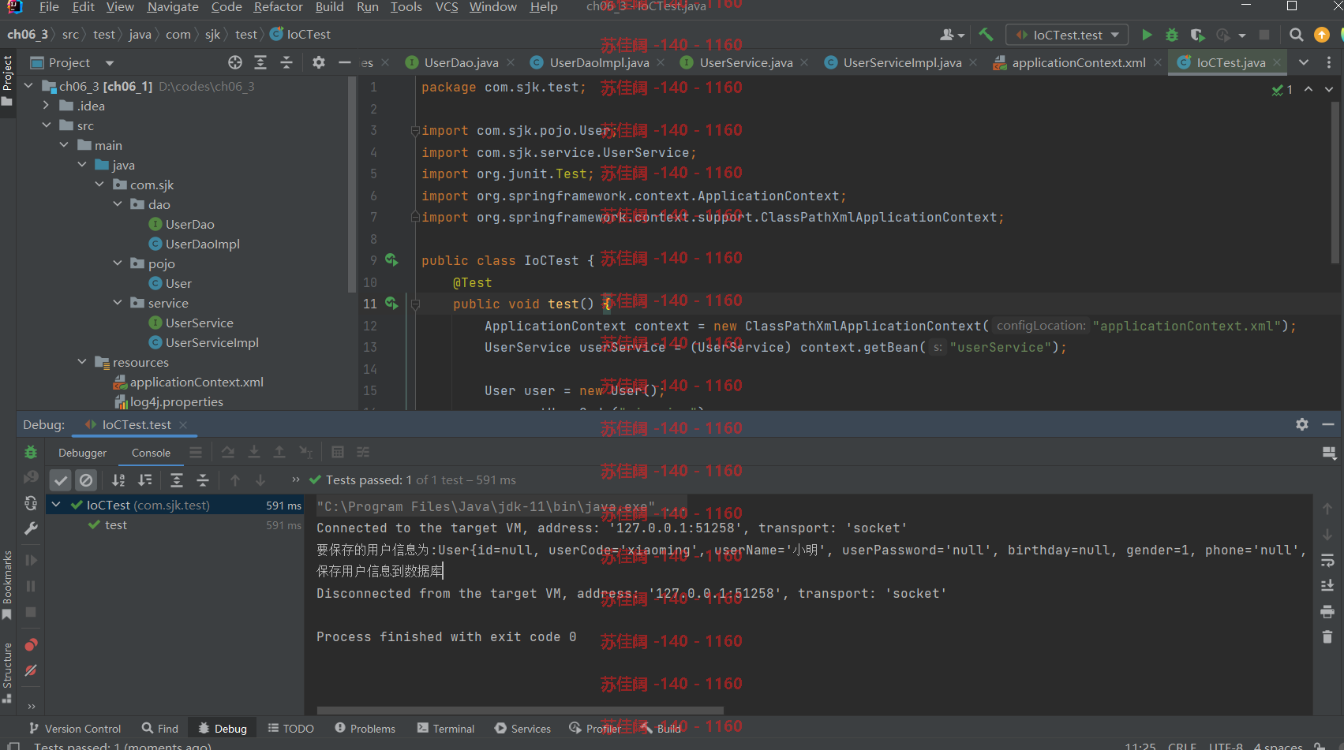Rerun debug session bug icon in Debug sidebar

coord(31,453)
